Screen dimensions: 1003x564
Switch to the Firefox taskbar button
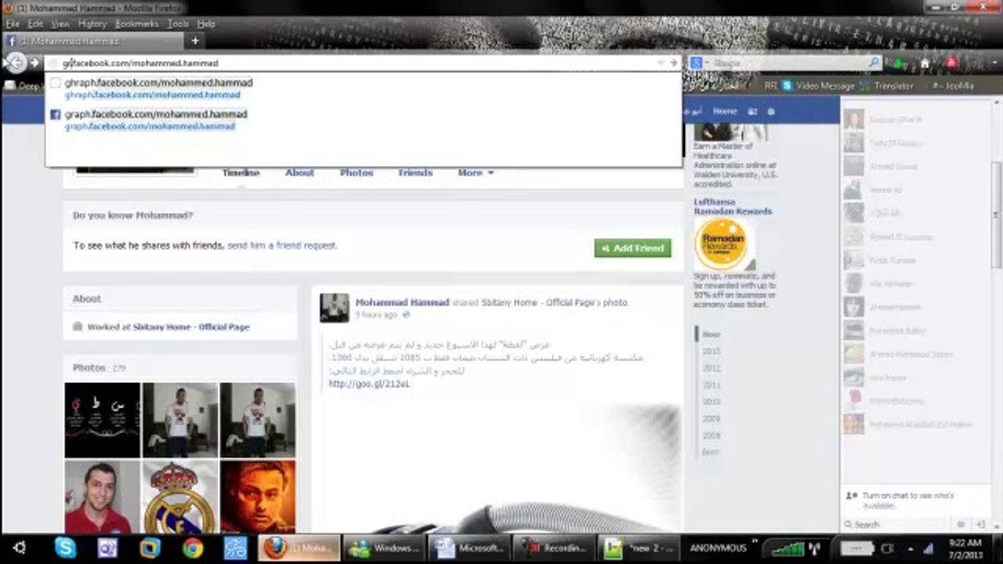point(299,548)
